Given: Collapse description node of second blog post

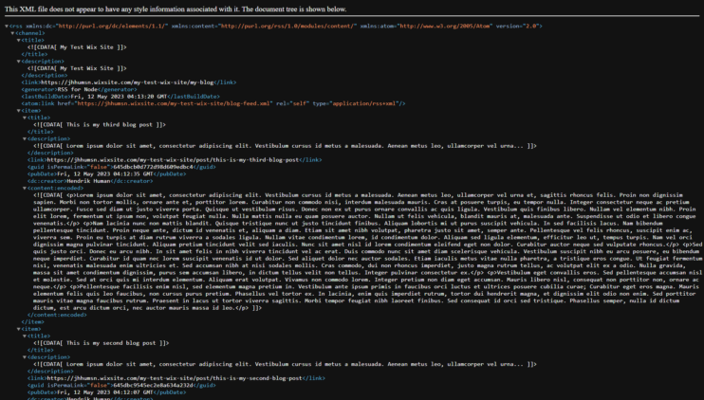Looking at the screenshot, I should (23, 356).
